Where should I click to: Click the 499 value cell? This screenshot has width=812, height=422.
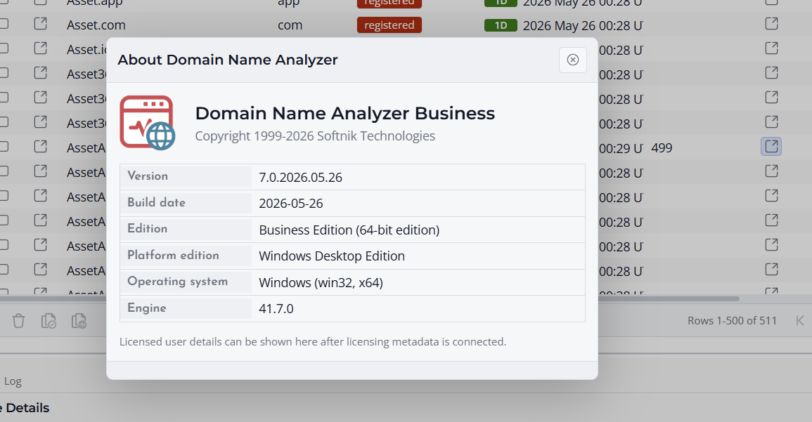tap(662, 148)
